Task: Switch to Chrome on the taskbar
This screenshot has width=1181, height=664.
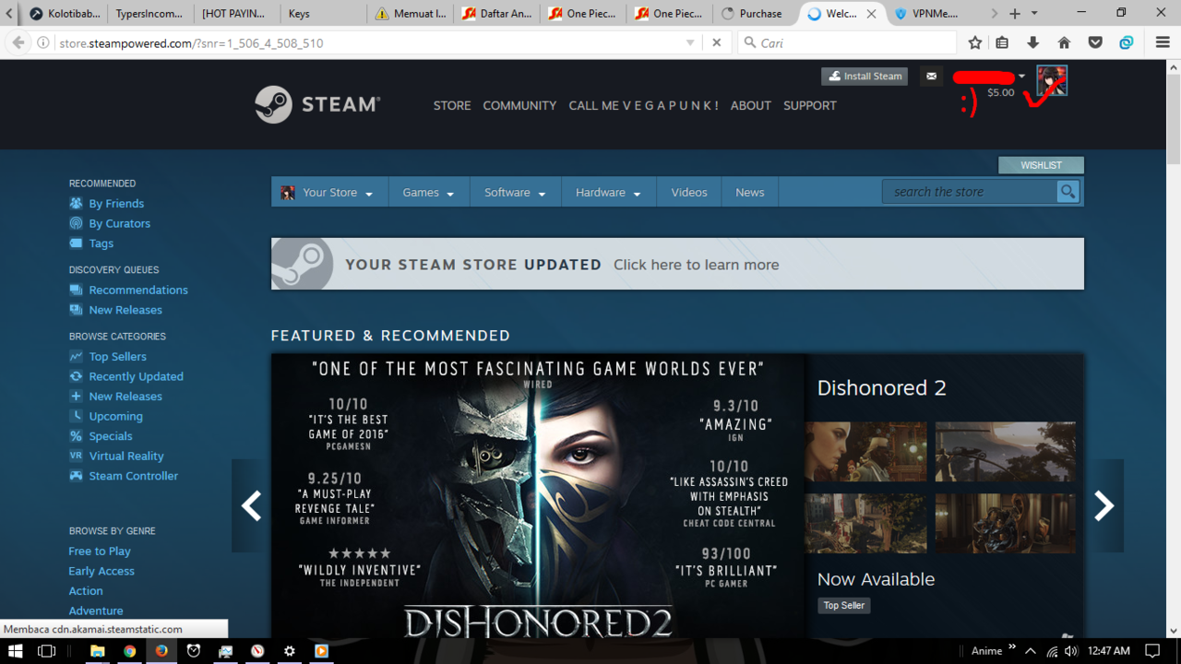Action: pyautogui.click(x=129, y=650)
